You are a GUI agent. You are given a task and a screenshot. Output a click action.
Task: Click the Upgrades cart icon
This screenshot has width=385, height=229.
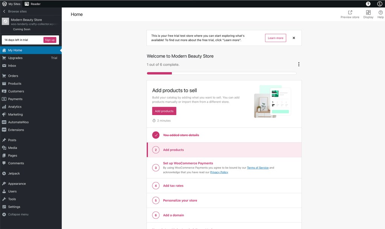click(x=4, y=58)
